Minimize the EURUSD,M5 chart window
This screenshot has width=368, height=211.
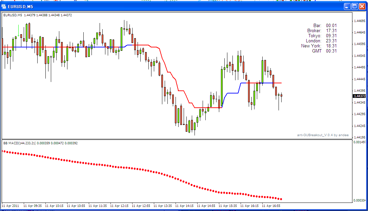coord(347,6)
